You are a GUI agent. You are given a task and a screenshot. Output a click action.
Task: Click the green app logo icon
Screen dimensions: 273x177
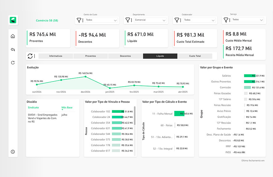click(14, 20)
